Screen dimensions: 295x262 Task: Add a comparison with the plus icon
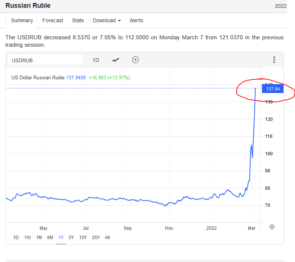coord(135,60)
